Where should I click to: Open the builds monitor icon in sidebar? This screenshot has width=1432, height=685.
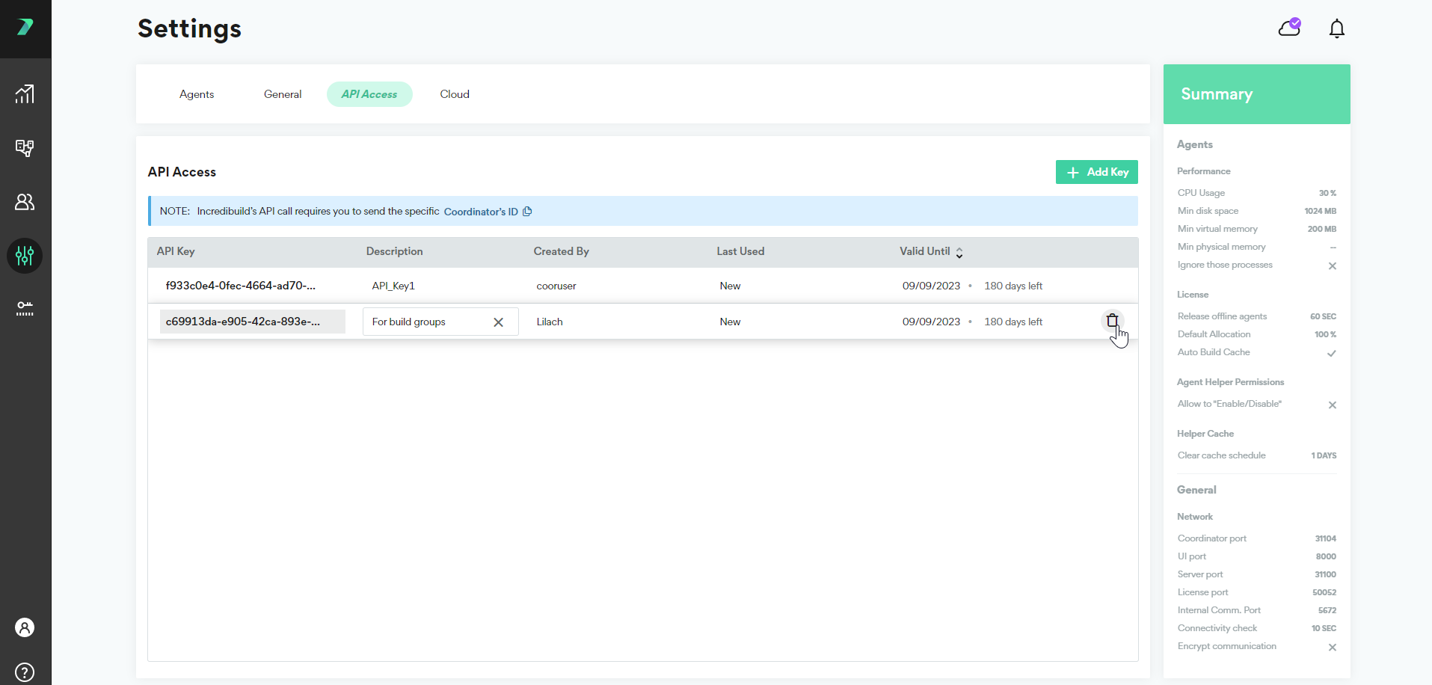click(x=25, y=148)
